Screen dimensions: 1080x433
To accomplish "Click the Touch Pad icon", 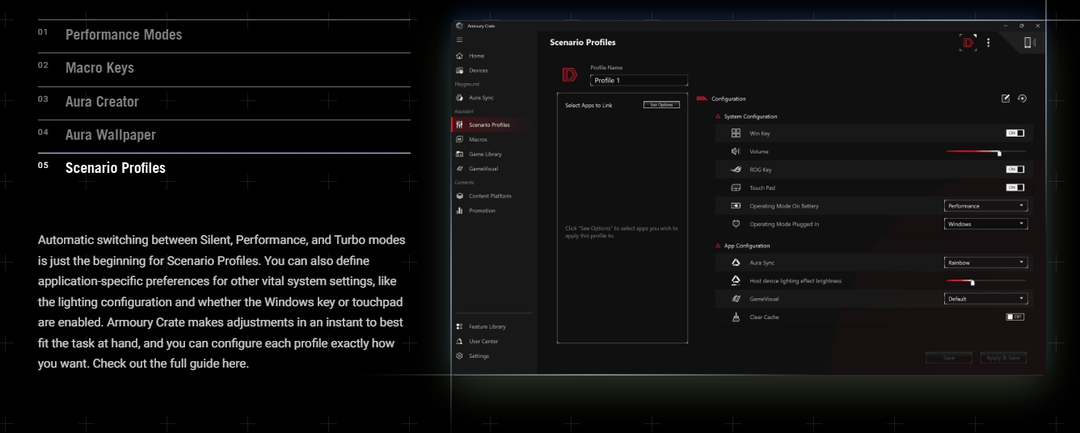I will click(736, 187).
